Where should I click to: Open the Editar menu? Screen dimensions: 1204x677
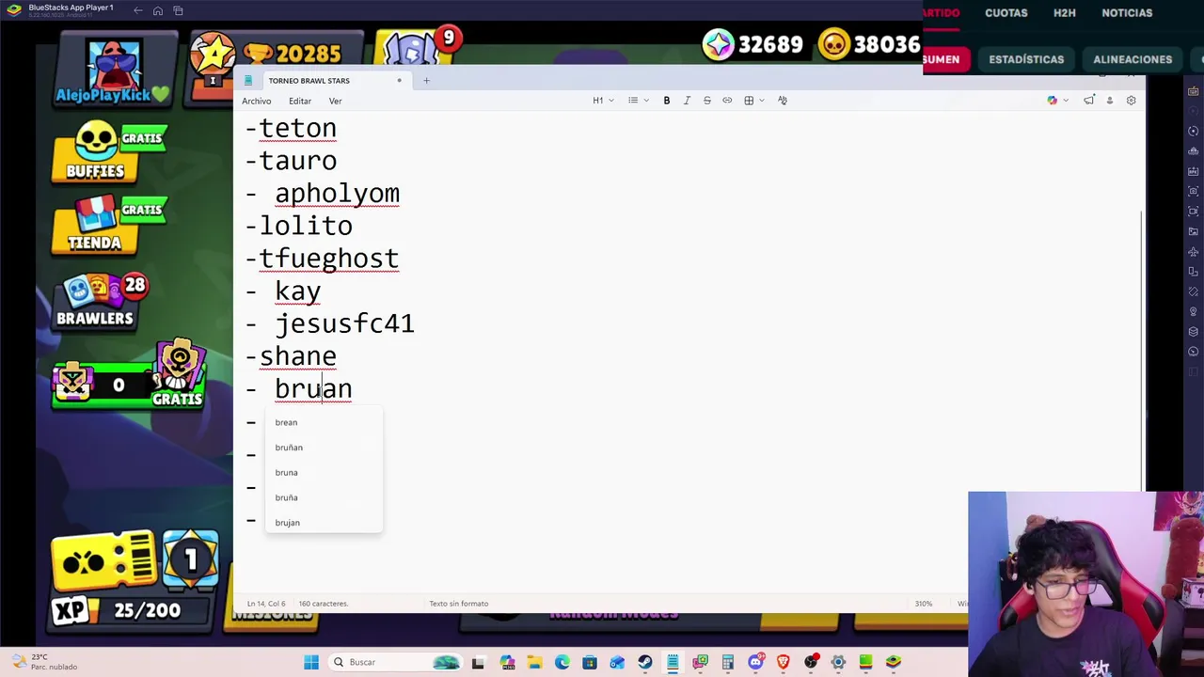[300, 101]
